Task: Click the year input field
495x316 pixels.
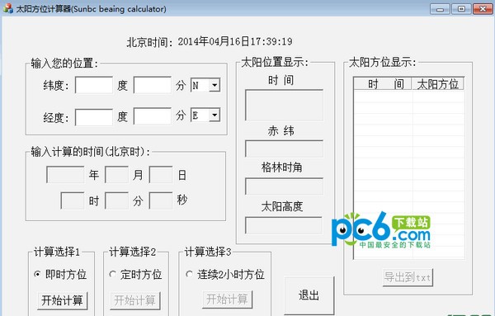Action: [65, 175]
